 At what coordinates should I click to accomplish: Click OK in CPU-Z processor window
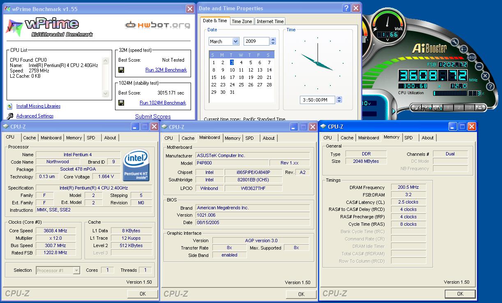[143, 294]
